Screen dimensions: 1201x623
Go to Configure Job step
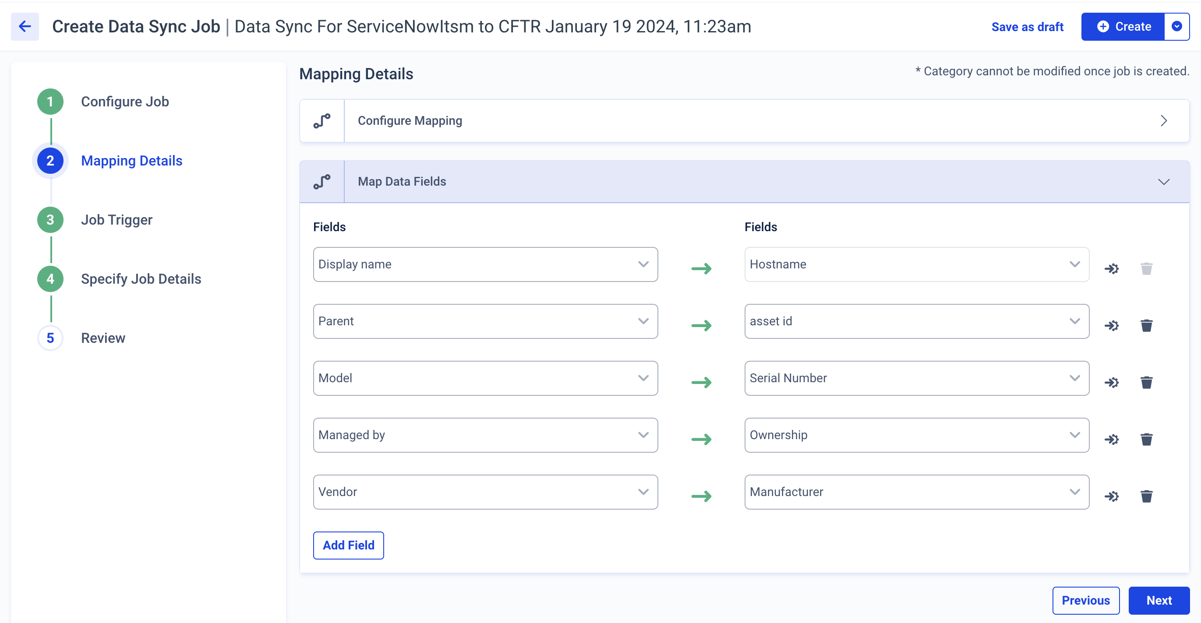tap(124, 102)
